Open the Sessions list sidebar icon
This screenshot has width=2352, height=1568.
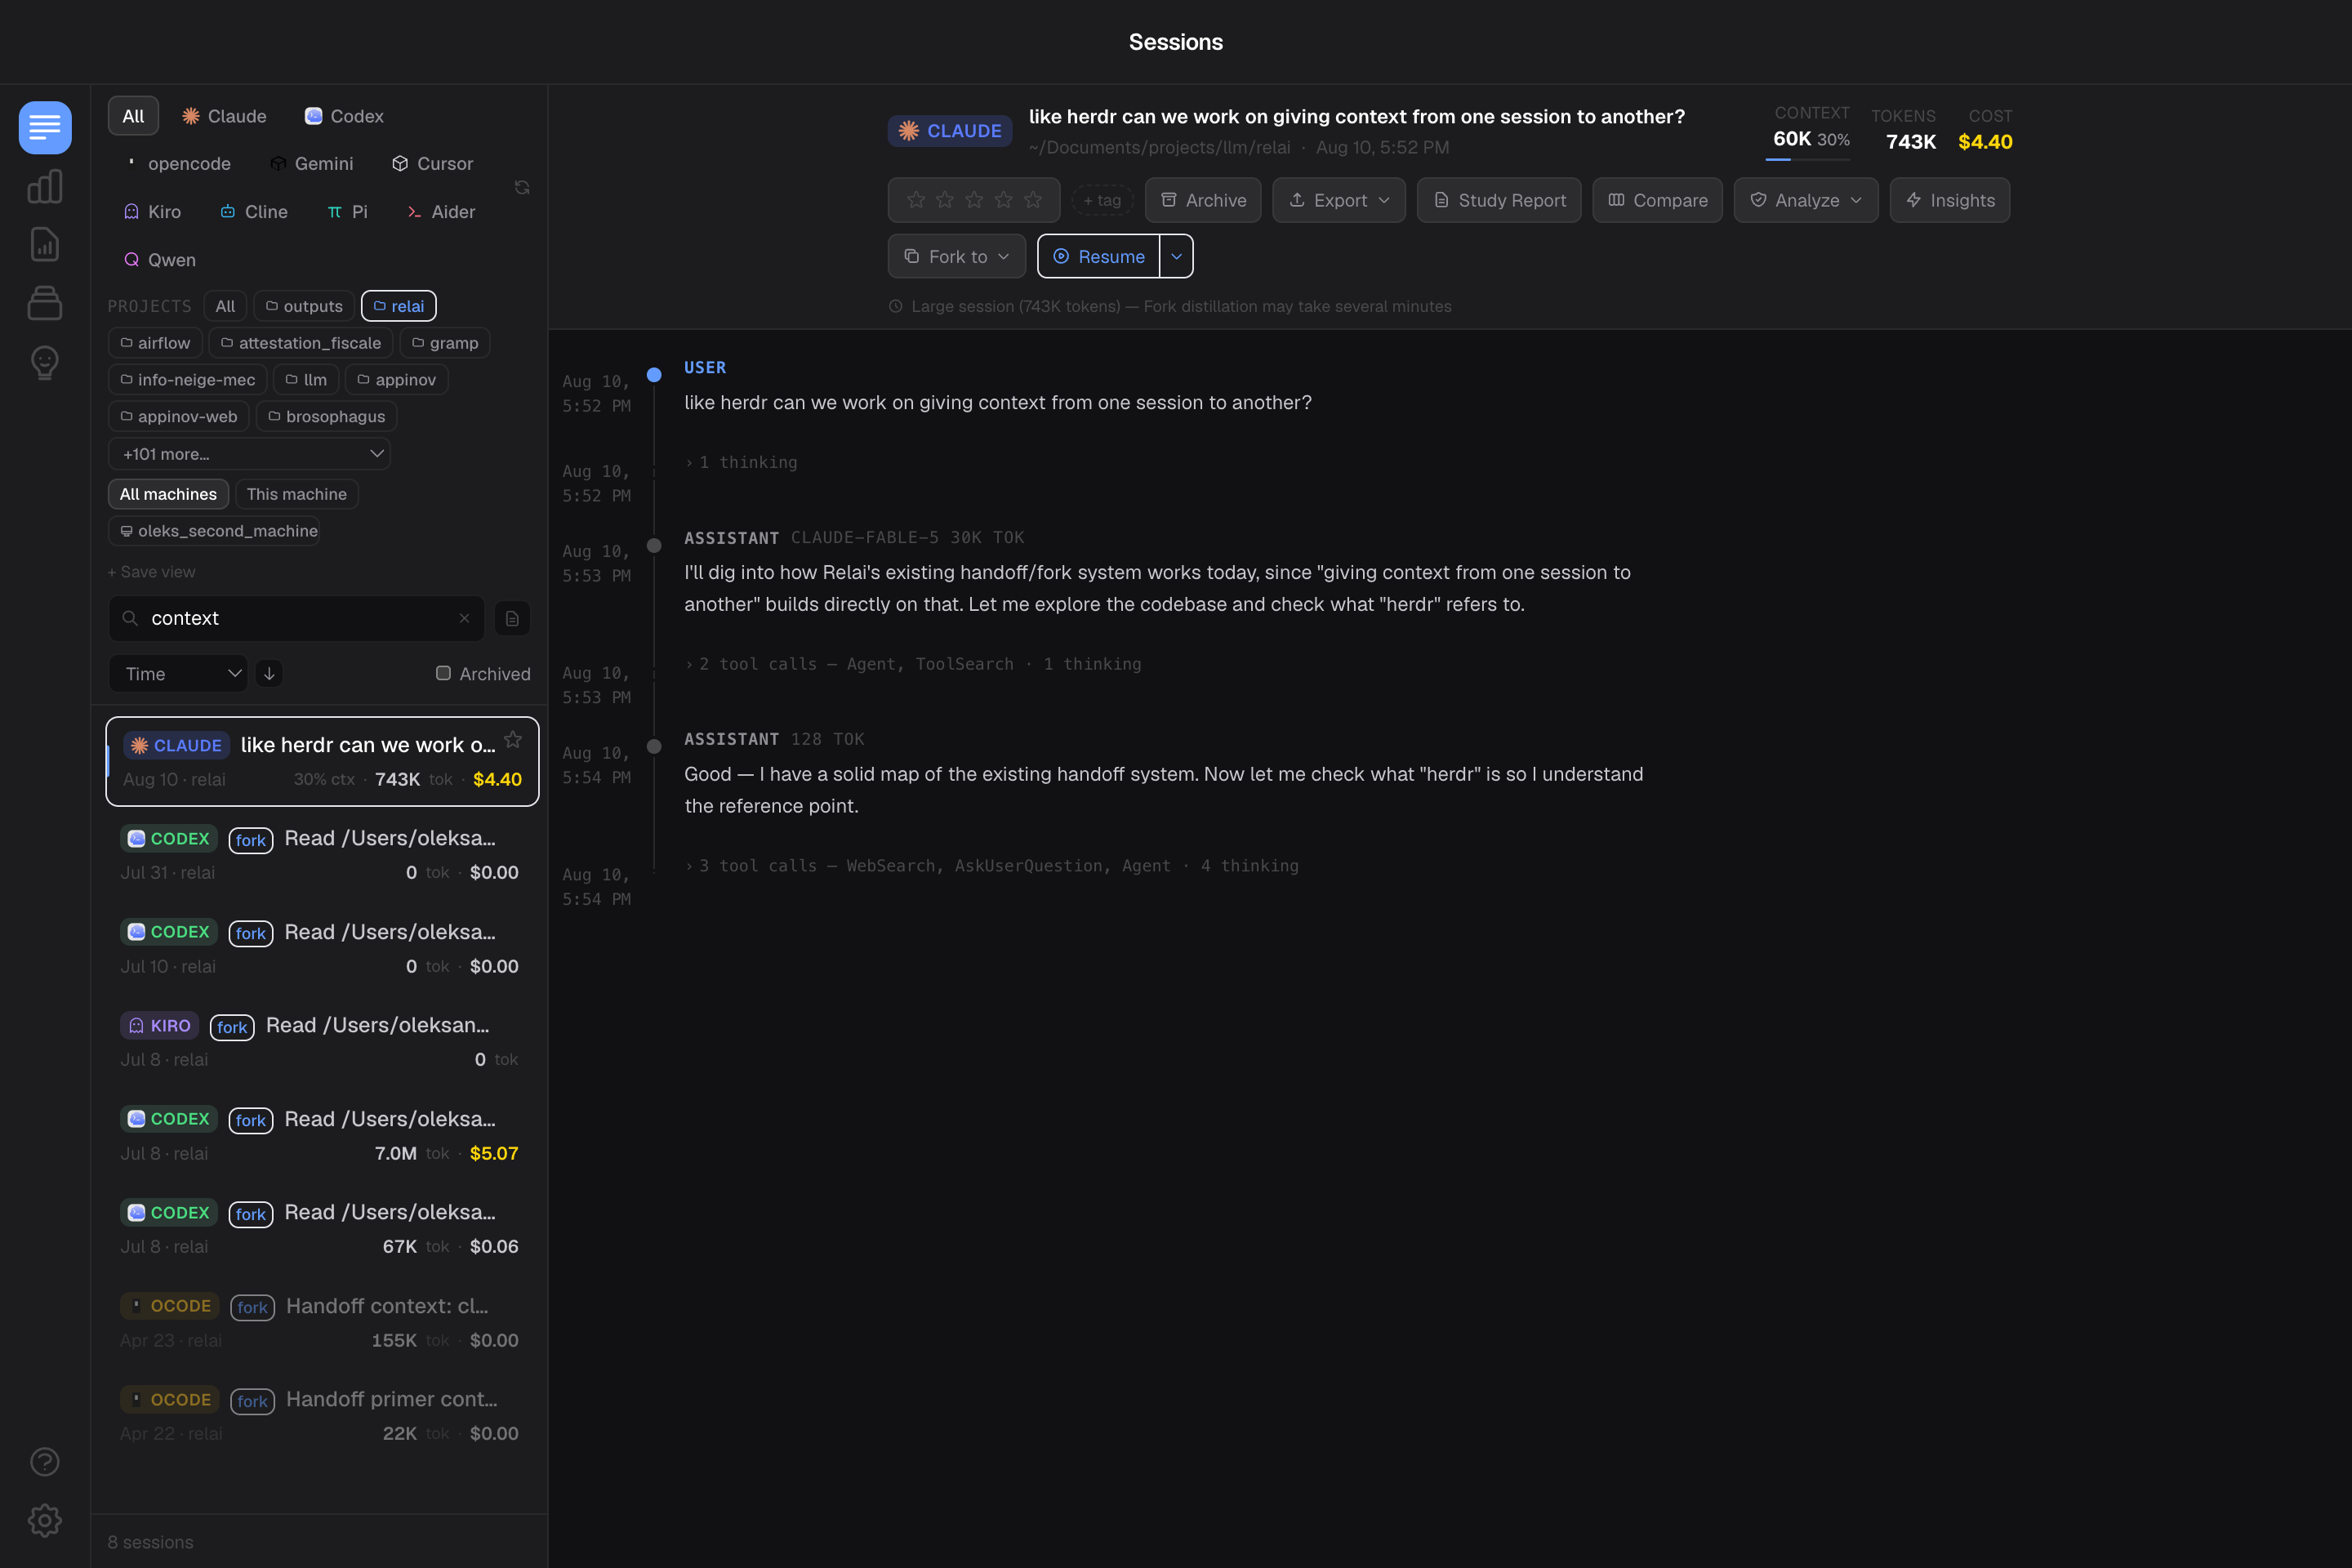(45, 127)
